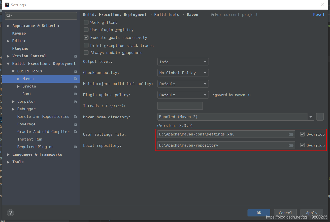Collapse Build, Execution, Deployment node
Screen dimensions: 330x222
[8, 64]
